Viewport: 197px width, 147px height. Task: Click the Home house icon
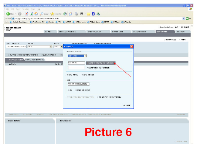click(36, 14)
